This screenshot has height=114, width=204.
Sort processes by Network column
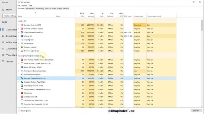(109, 15)
